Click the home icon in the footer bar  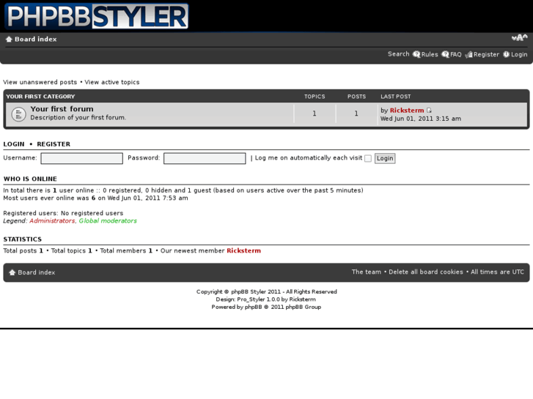12,272
